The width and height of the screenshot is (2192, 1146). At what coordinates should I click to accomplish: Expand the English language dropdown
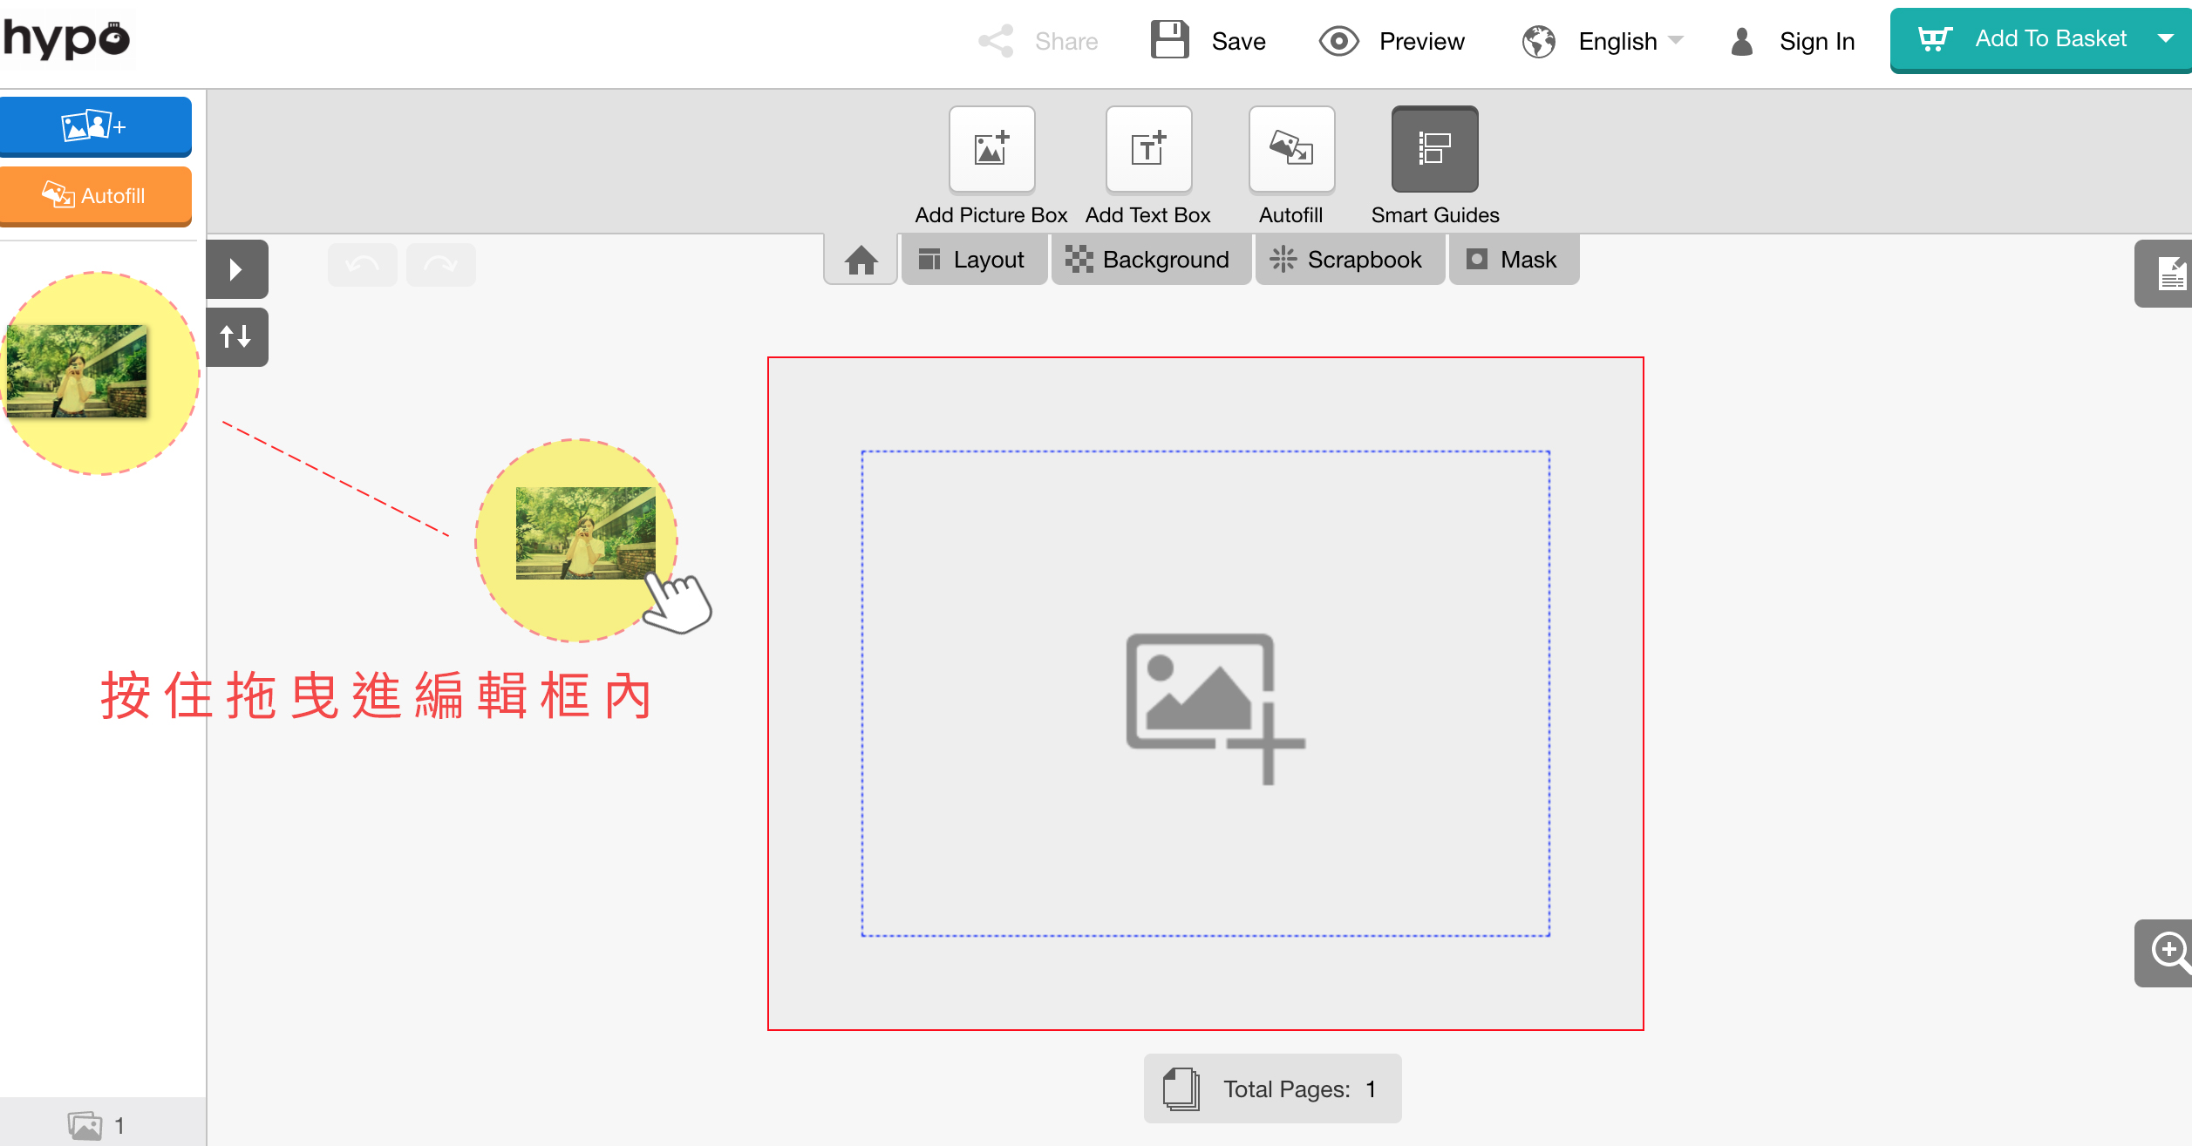1618,41
